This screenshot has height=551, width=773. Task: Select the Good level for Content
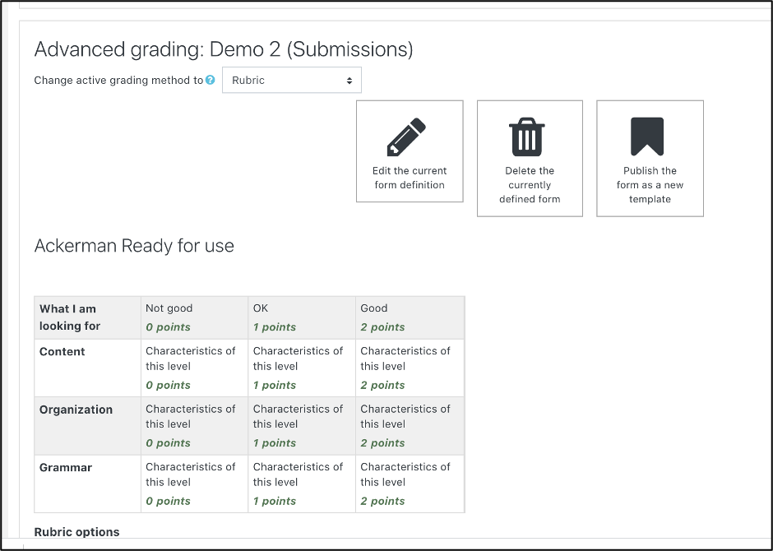pyautogui.click(x=409, y=367)
